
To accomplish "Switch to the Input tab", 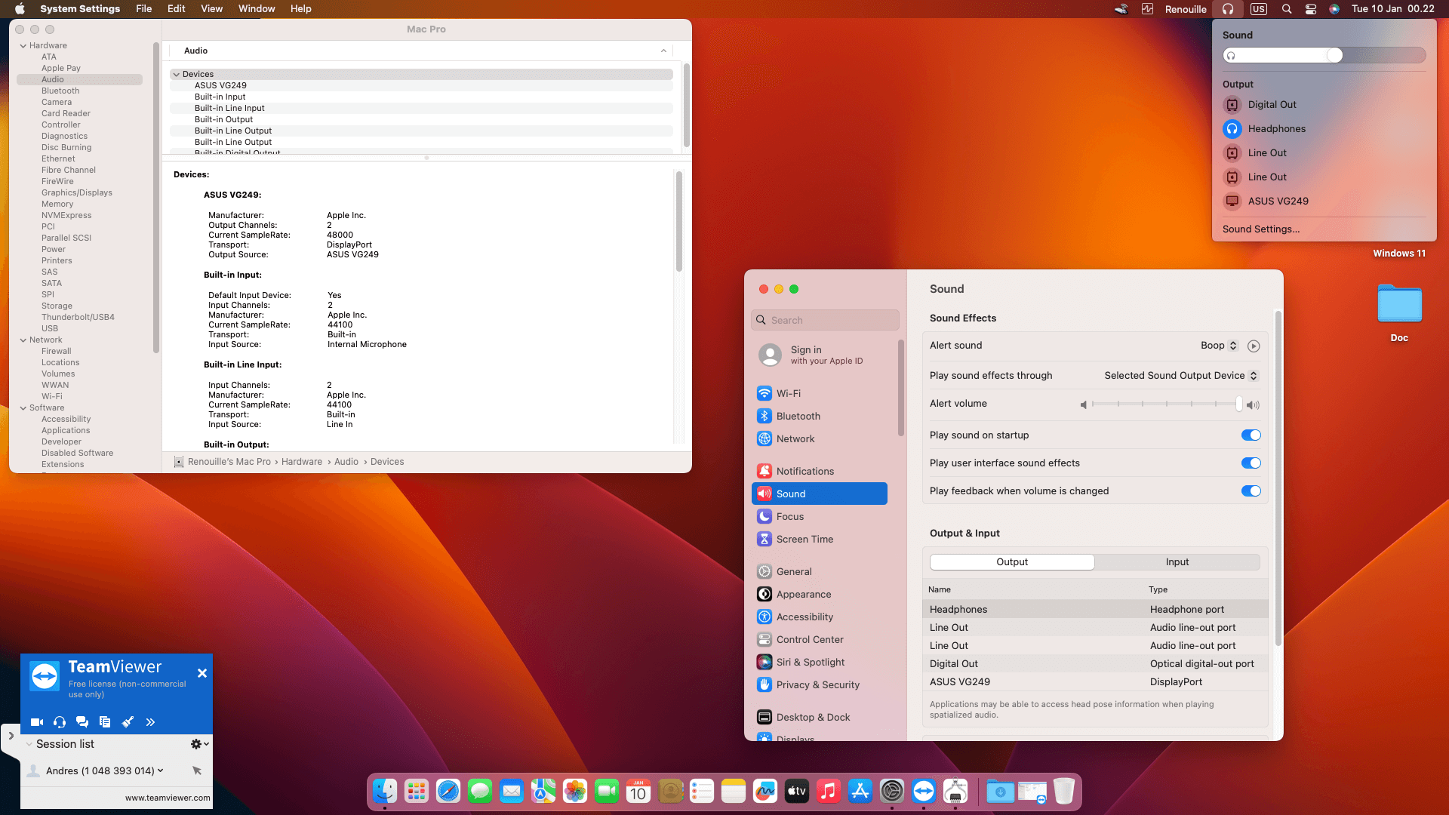I will pyautogui.click(x=1177, y=562).
